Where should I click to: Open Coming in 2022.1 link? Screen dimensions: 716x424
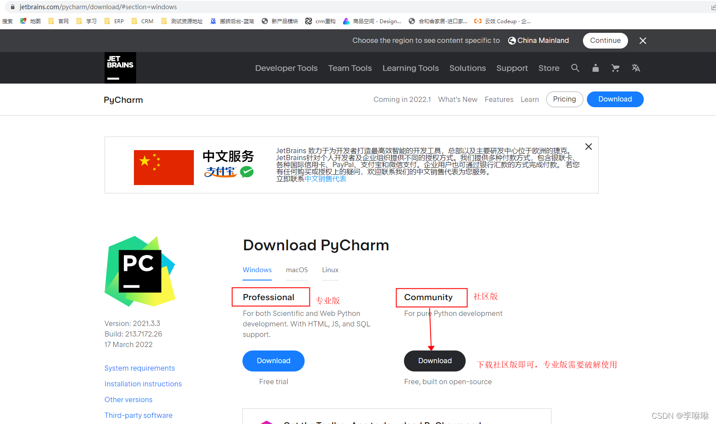[402, 100]
